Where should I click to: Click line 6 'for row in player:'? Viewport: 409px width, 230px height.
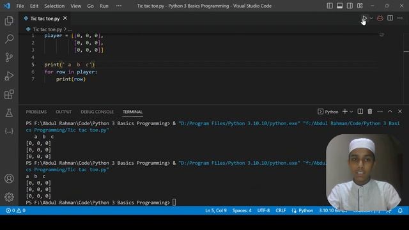(71, 72)
